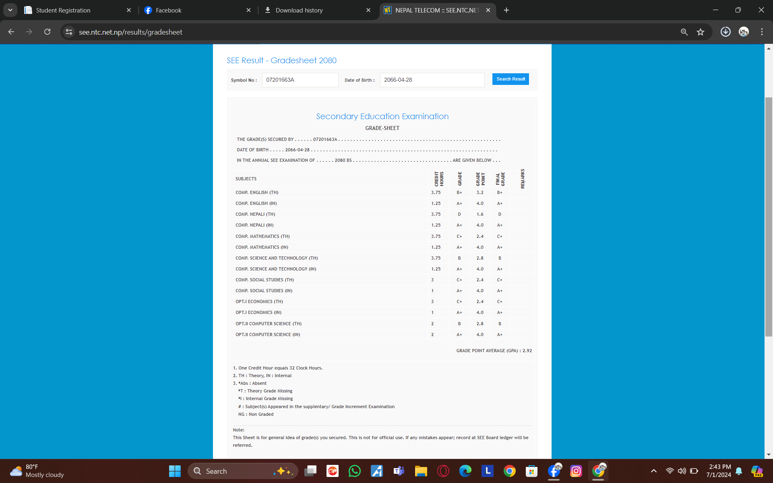The width and height of the screenshot is (773, 483).
Task: Close the Facebook tab
Action: (248, 10)
